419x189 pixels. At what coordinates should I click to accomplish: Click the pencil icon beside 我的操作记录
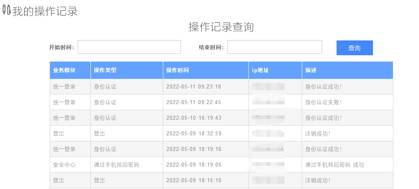(6, 11)
